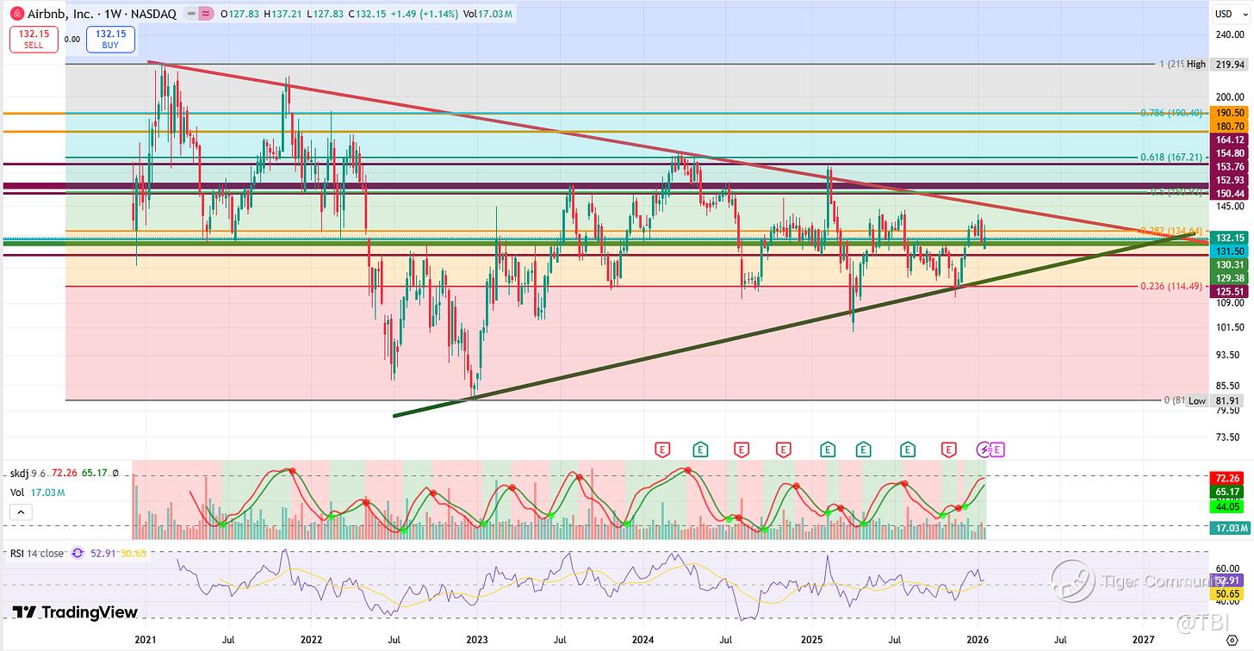
Task: Select the skdj indicator name in the legend
Action: 21,474
